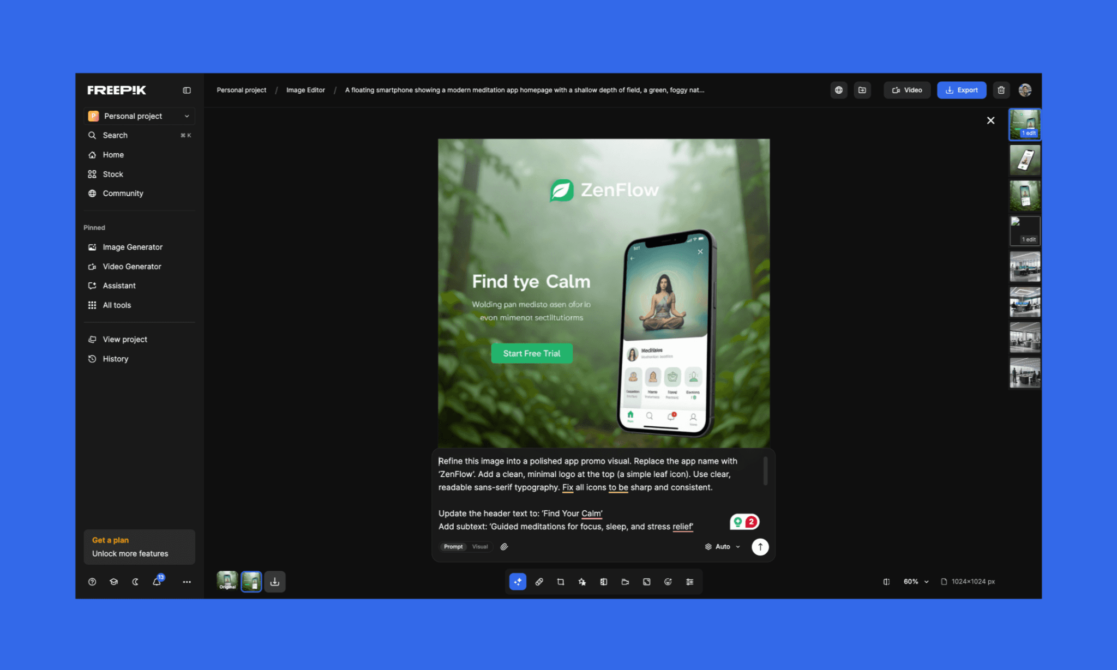Open notifications bell icon
Viewport: 1117px width, 670px height.
[157, 582]
